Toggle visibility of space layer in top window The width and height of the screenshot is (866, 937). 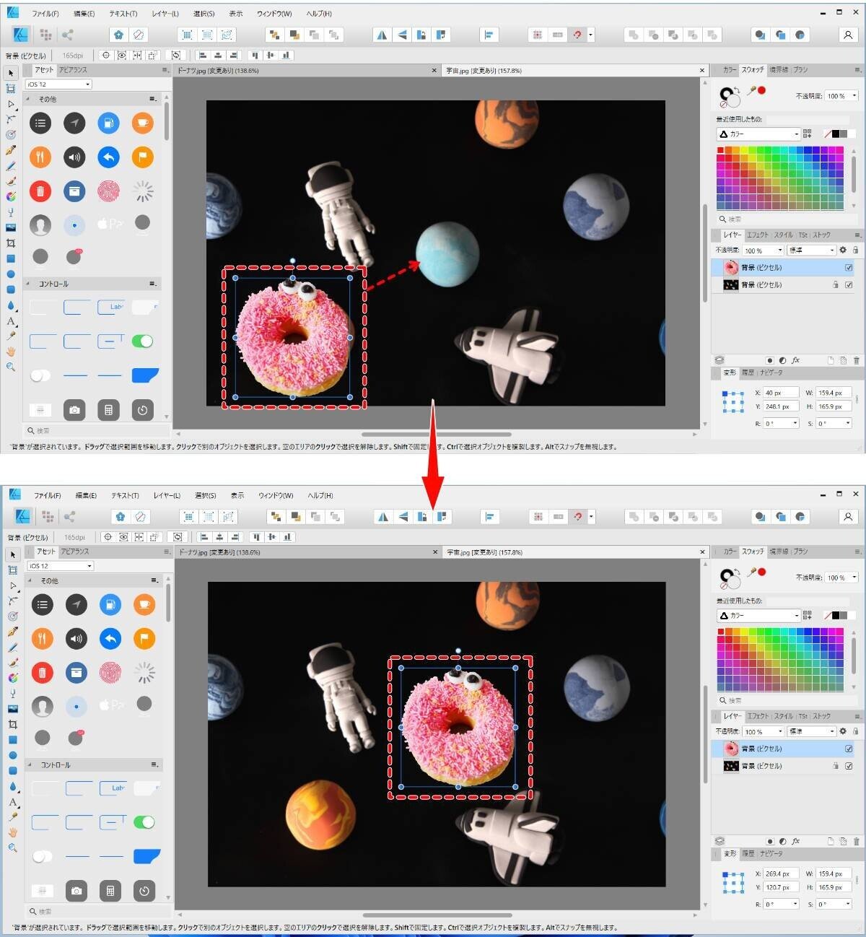(849, 285)
